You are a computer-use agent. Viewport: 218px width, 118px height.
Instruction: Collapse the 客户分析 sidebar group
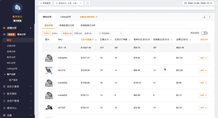(5, 74)
